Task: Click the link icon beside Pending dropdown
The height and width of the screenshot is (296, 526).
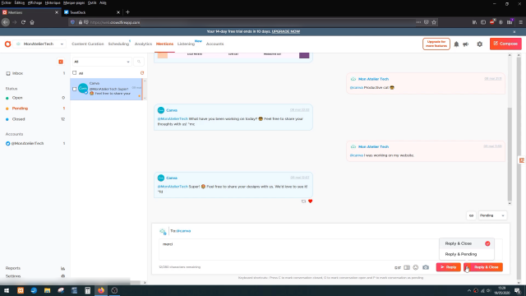Action: coord(471,215)
